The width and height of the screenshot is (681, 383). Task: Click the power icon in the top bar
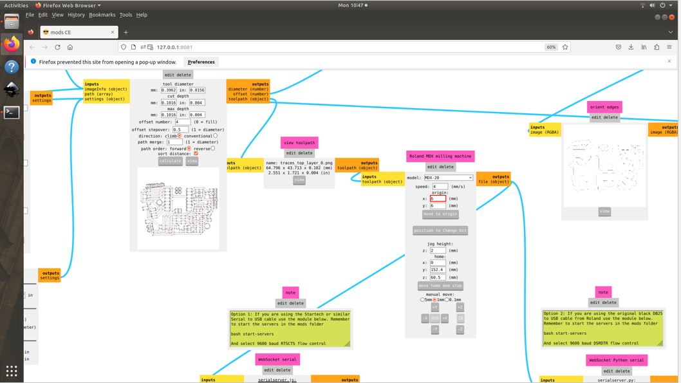pyautogui.click(x=662, y=5)
